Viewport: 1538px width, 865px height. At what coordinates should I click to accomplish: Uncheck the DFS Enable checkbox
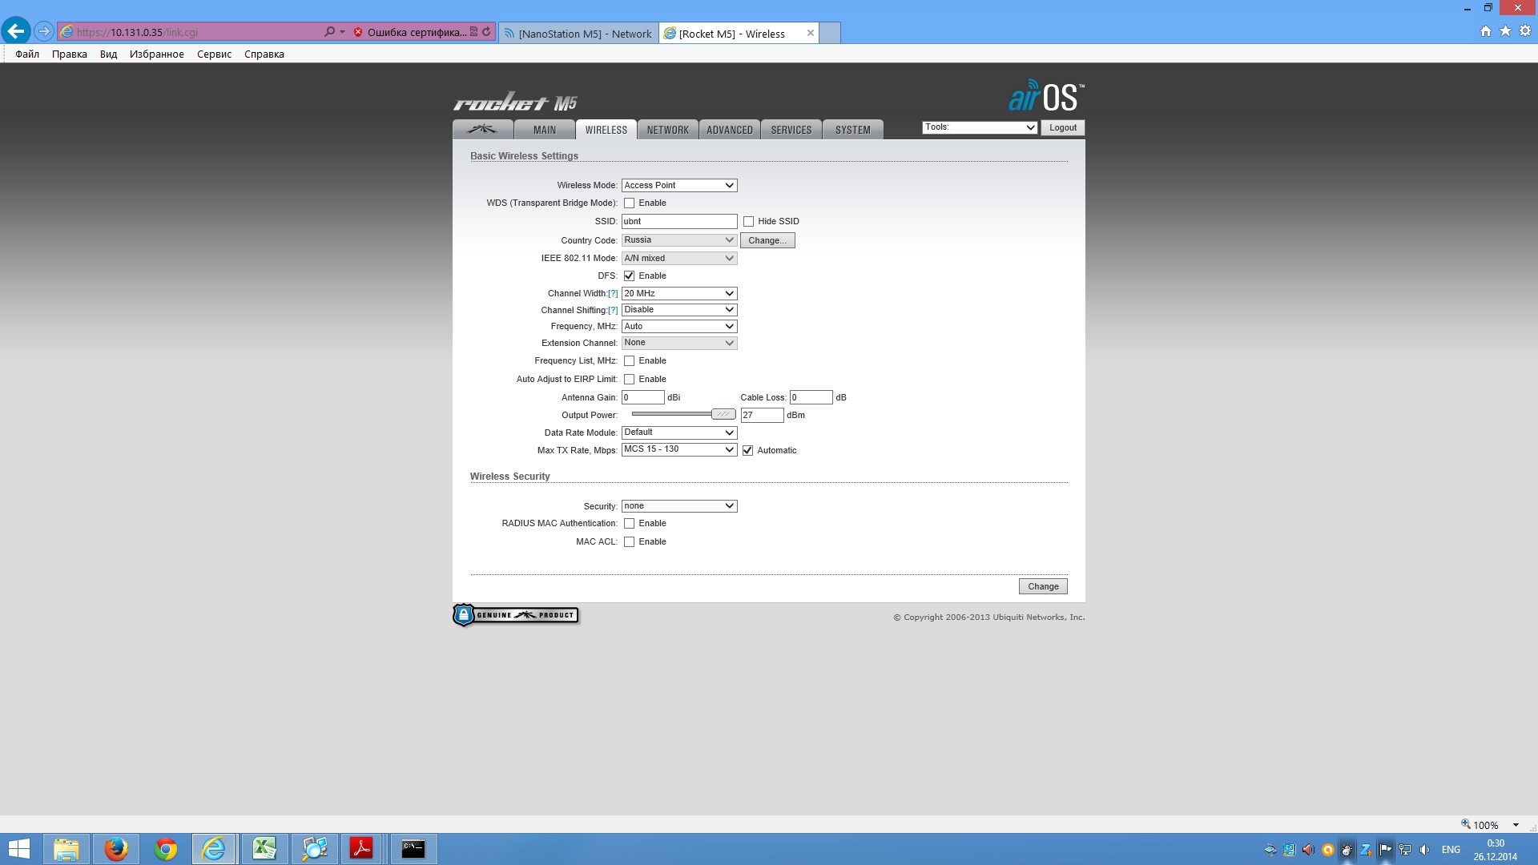[x=630, y=276]
